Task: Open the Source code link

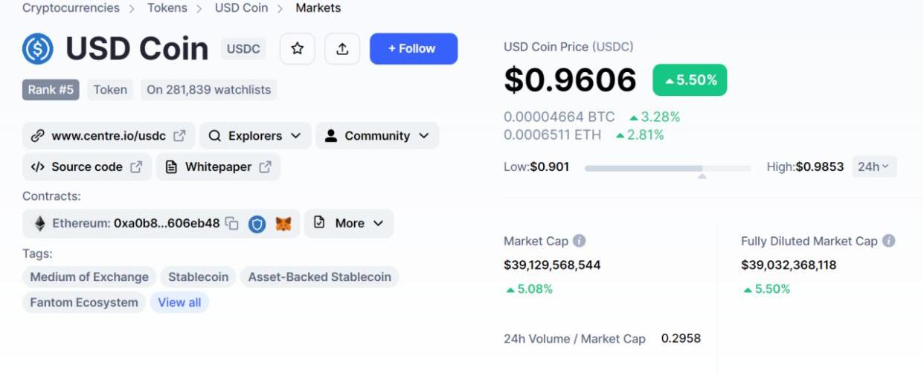Action: coord(87,167)
